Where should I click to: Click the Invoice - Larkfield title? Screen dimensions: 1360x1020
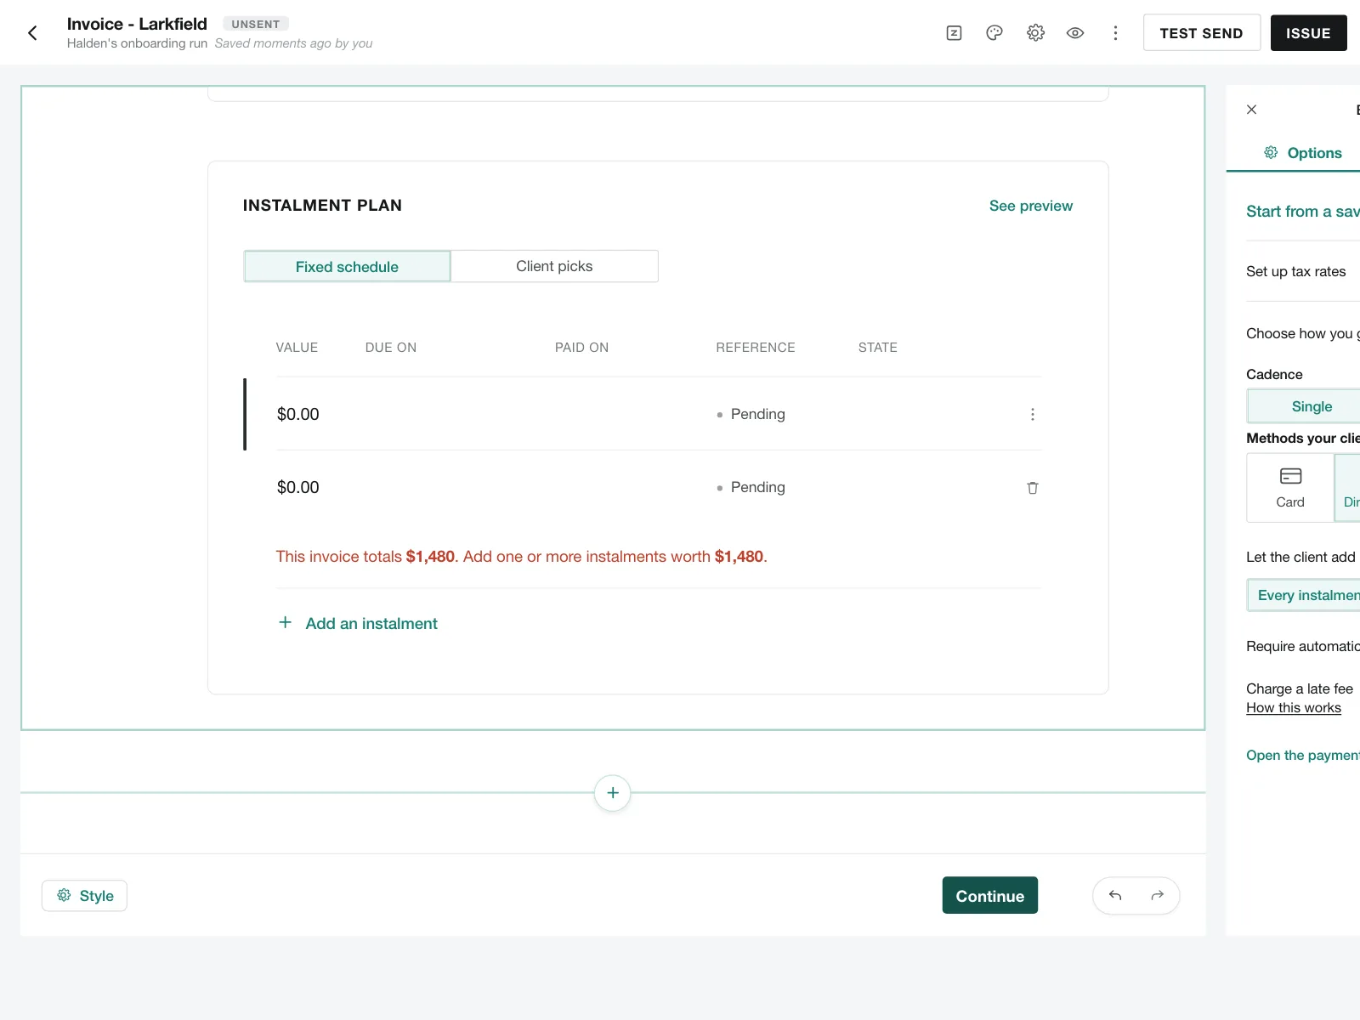(x=137, y=24)
